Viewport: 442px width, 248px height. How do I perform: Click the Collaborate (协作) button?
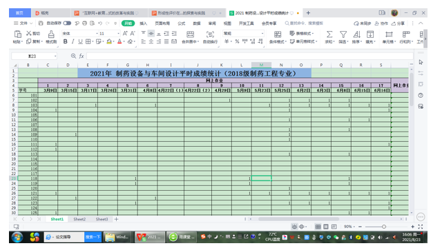click(381, 23)
